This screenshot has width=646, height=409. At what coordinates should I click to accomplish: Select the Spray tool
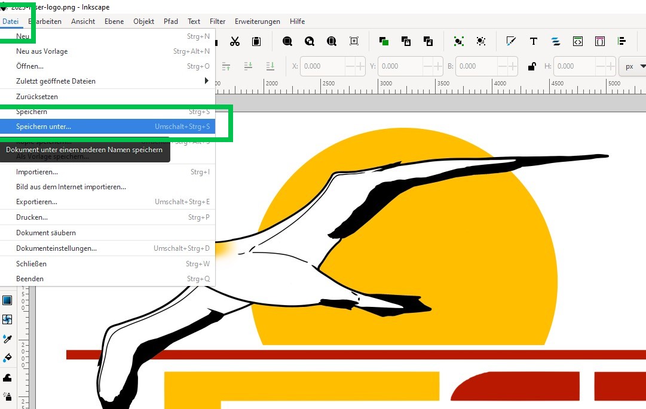coord(7,396)
